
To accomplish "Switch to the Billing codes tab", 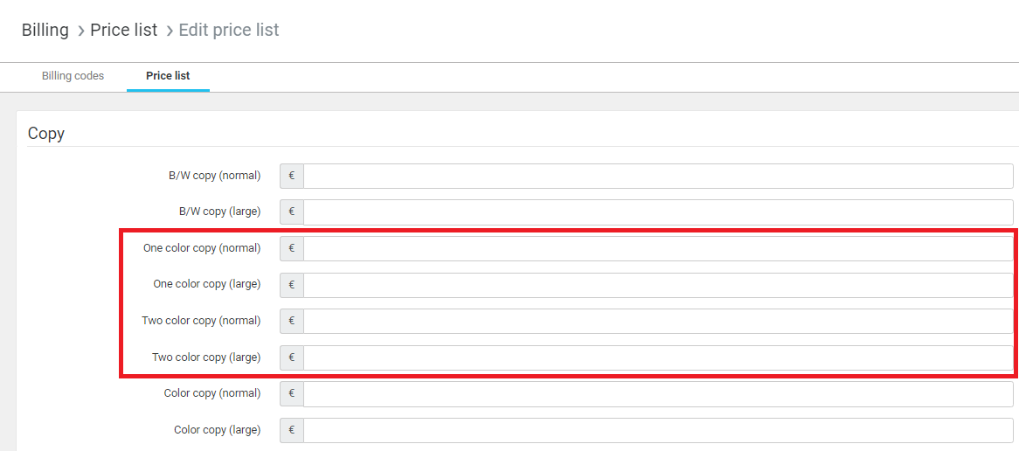I will click(73, 76).
